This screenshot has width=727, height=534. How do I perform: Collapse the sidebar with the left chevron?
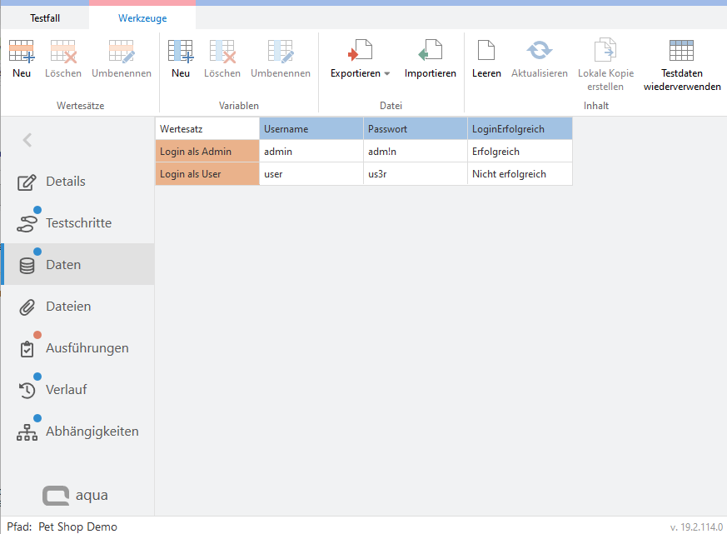pyautogui.click(x=27, y=140)
